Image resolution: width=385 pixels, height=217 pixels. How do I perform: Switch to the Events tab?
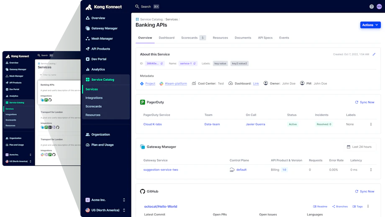284,38
